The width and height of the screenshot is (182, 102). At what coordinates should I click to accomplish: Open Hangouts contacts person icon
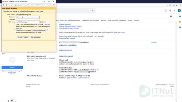(8, 101)
